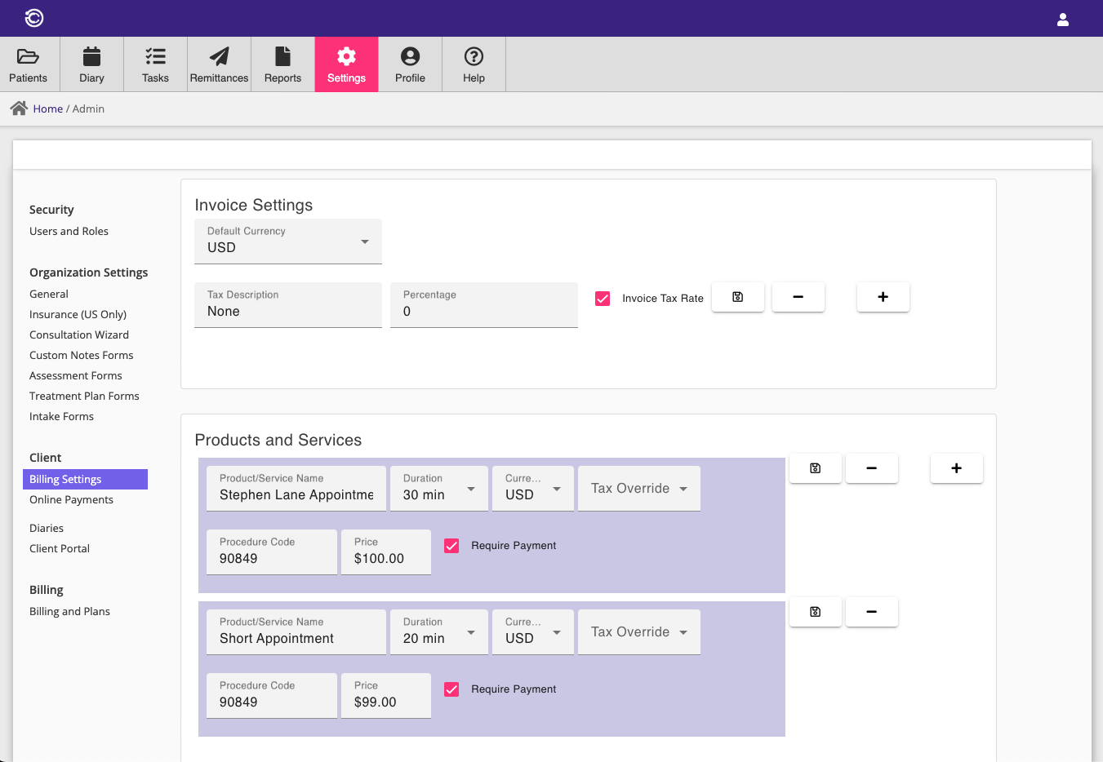Open the Patients folder icon

click(29, 56)
